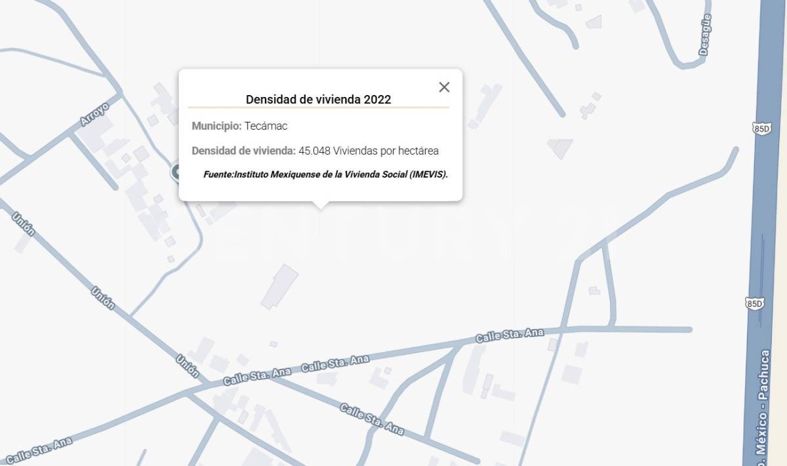Click the triangular building shape on map

coord(560,147)
